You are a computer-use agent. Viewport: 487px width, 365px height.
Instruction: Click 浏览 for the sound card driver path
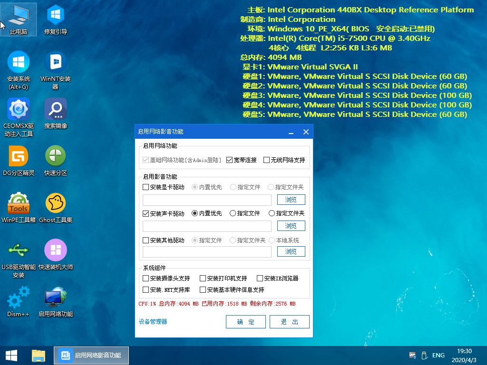click(291, 226)
